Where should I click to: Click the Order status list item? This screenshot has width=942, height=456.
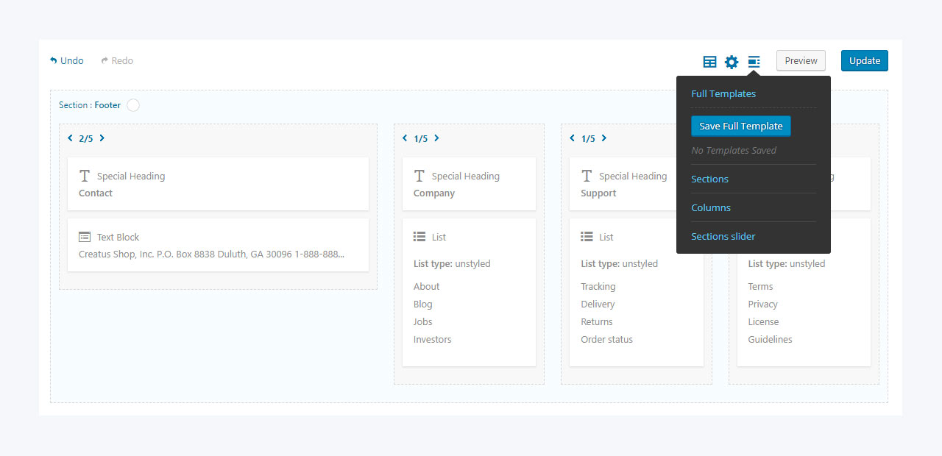click(607, 340)
